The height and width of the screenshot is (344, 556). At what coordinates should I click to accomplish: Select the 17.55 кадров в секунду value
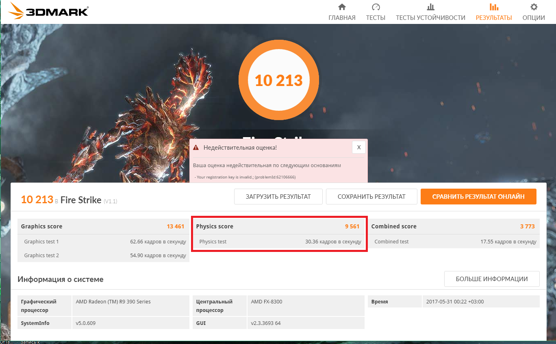coord(508,242)
